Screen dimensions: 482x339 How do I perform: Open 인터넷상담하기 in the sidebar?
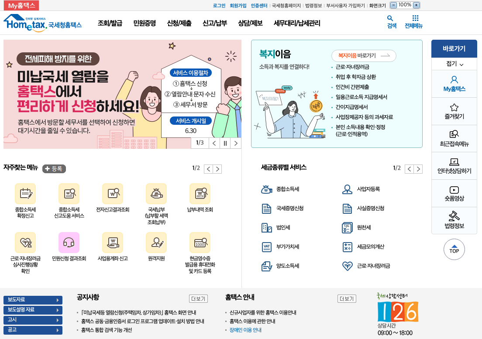pyautogui.click(x=454, y=166)
